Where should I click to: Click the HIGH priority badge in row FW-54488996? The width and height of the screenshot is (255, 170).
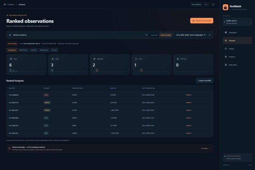46,95
